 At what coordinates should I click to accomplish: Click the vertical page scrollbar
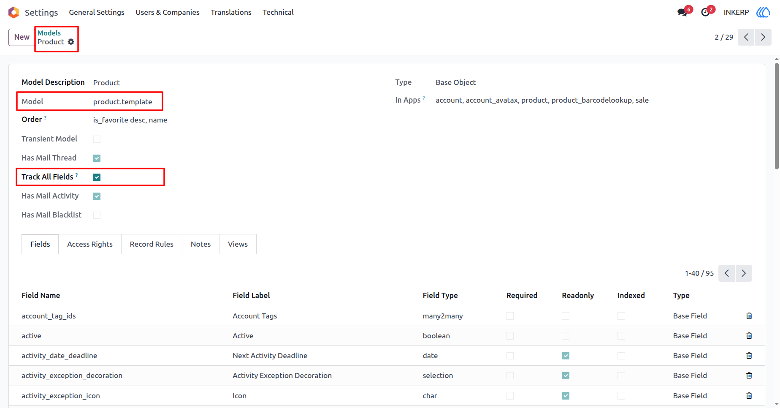point(777,116)
